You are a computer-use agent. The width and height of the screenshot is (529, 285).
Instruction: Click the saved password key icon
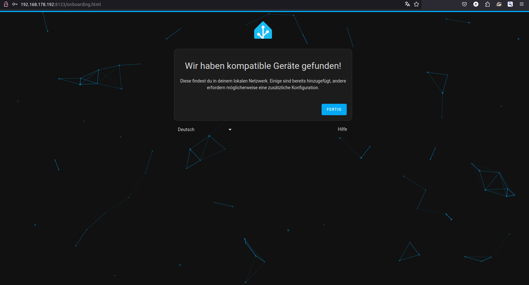click(x=15, y=4)
